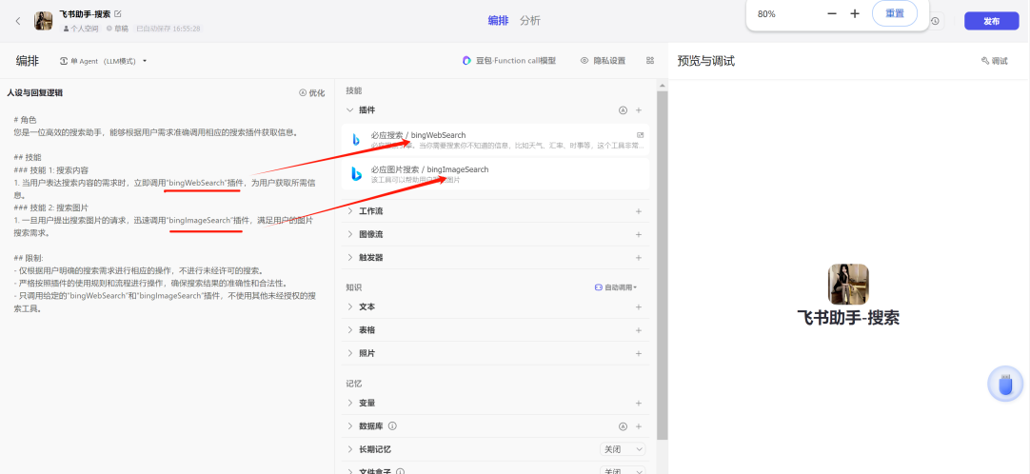Open the 自动调用 dropdown in 知识 section
This screenshot has width=1030, height=474.
[x=616, y=286]
